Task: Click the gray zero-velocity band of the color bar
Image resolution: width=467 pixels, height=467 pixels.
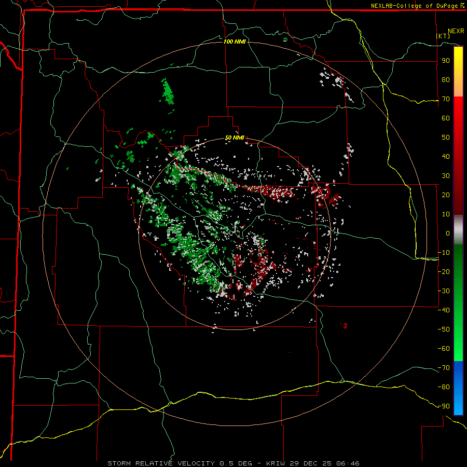Action: coord(458,230)
